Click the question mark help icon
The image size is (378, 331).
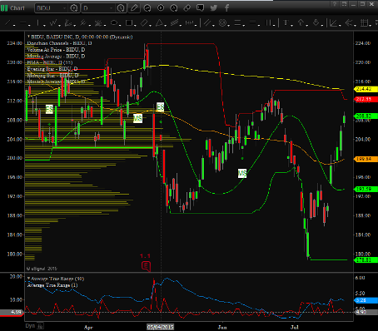click(335, 4)
